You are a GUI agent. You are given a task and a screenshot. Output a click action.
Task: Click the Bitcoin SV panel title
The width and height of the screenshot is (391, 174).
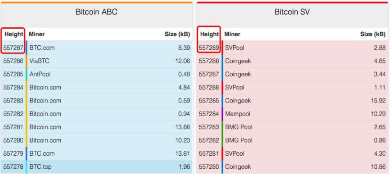292,12
